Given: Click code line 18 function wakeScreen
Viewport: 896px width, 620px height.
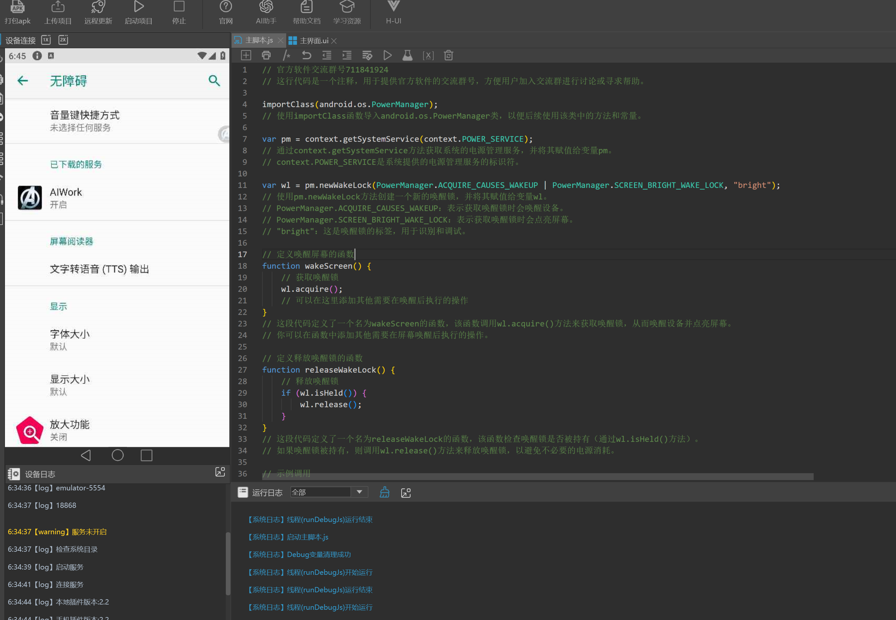Looking at the screenshot, I should [x=316, y=266].
